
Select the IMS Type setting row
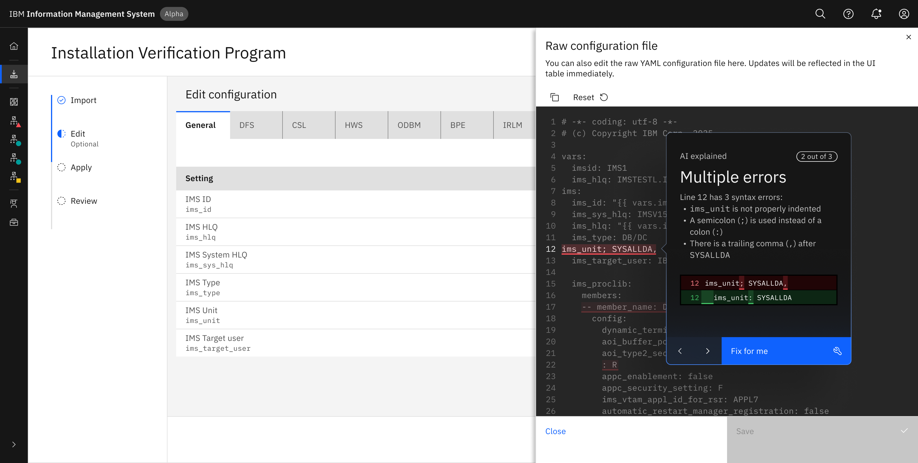coord(356,288)
